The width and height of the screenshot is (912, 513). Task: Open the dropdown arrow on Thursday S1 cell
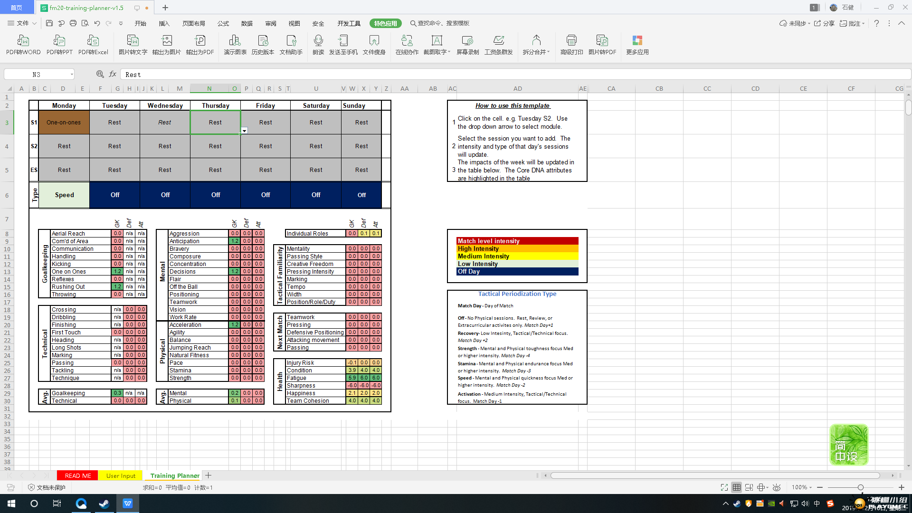coord(244,131)
